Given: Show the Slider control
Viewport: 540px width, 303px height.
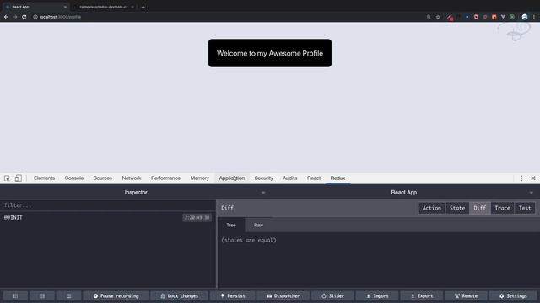Looking at the screenshot, I should pyautogui.click(x=332, y=295).
